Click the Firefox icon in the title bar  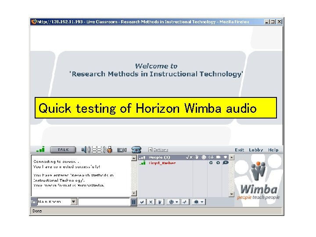point(34,22)
